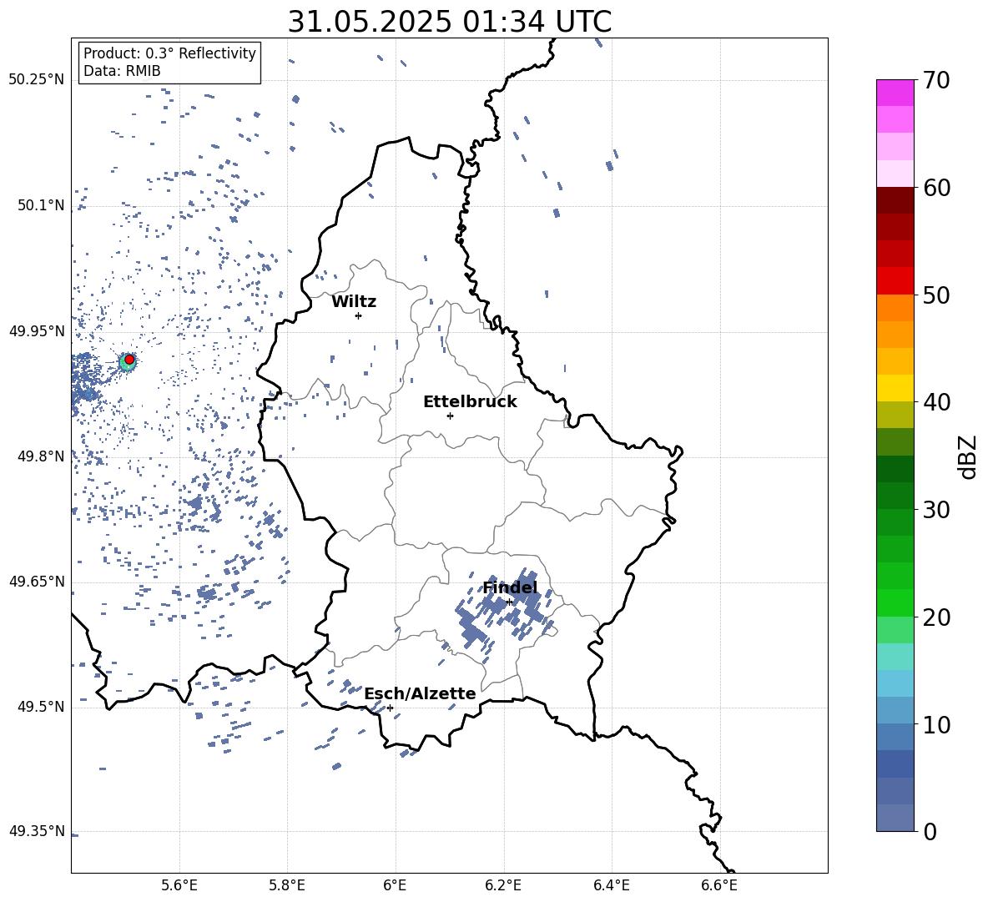Click the Product: 0.3° Reflectivity label

click(x=169, y=53)
